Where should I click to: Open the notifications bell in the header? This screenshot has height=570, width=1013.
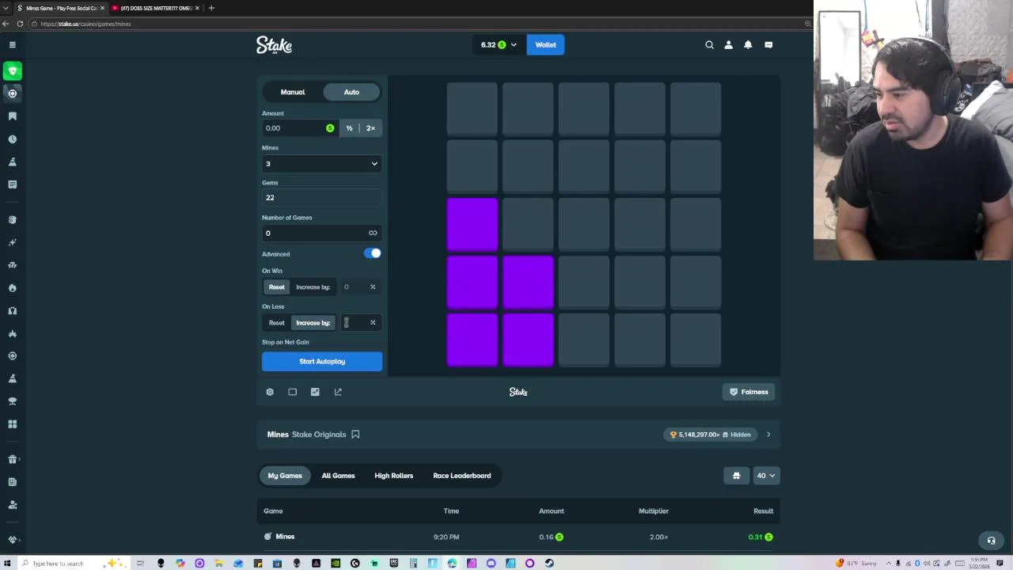[x=748, y=45]
